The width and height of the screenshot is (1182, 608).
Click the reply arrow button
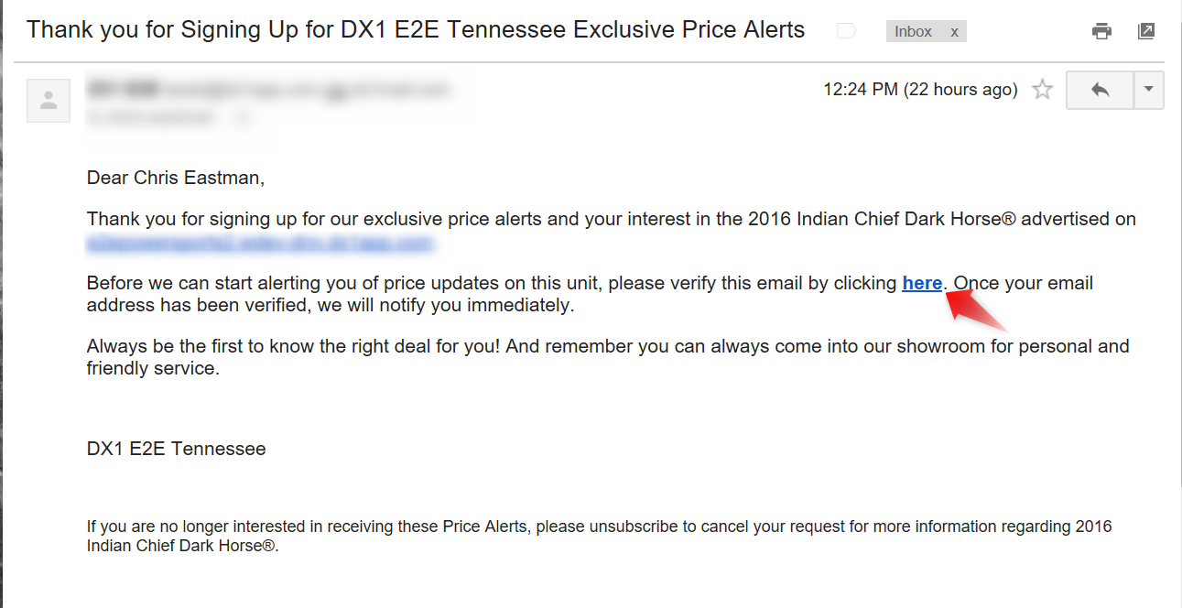click(x=1100, y=90)
